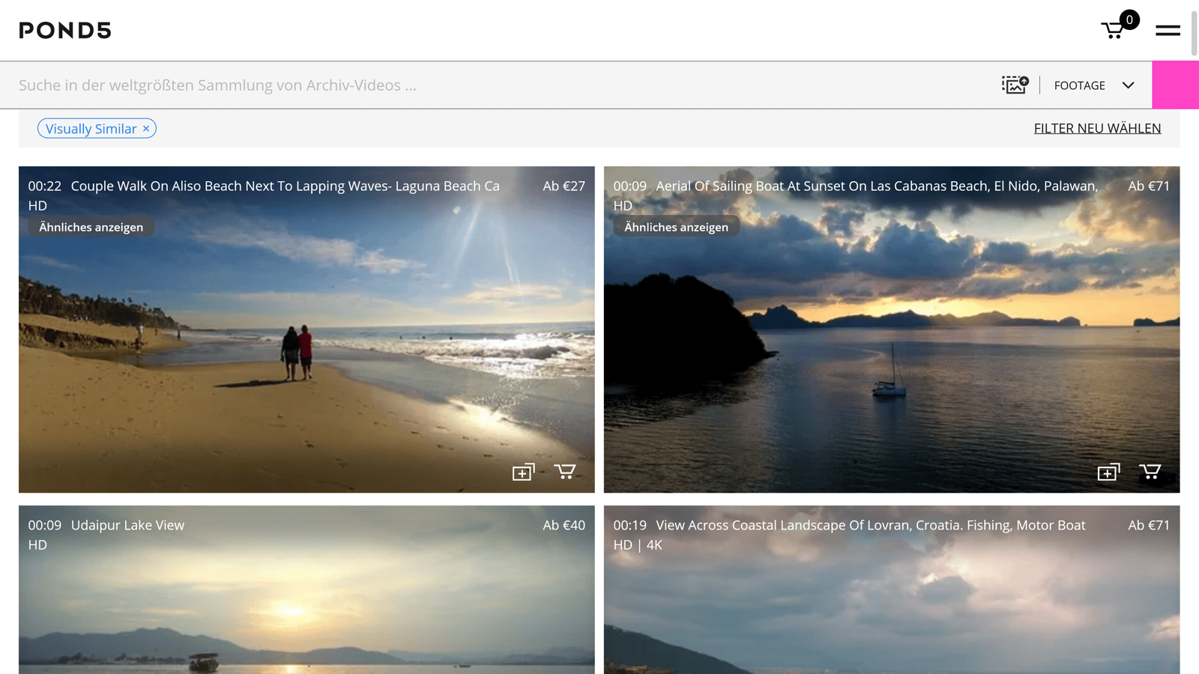This screenshot has height=674, width=1199.
Task: Add Sailing Boat sunset clip to cart
Action: point(1150,472)
